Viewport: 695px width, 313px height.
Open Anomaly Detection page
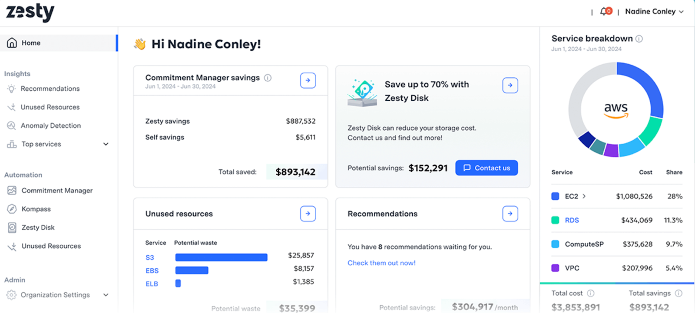click(51, 125)
